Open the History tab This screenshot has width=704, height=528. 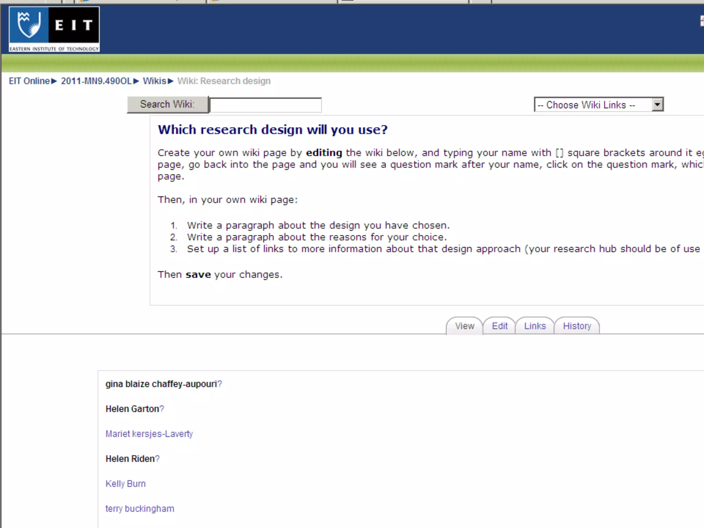pyautogui.click(x=577, y=326)
